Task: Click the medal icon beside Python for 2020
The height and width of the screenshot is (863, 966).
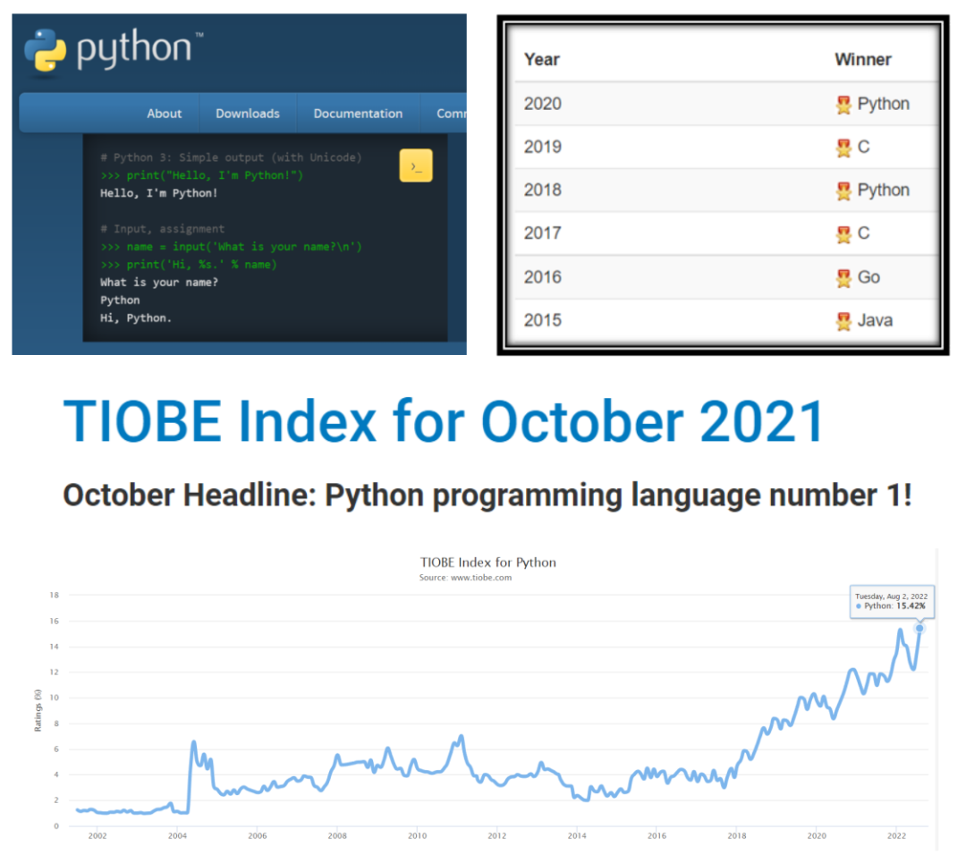Action: (844, 104)
